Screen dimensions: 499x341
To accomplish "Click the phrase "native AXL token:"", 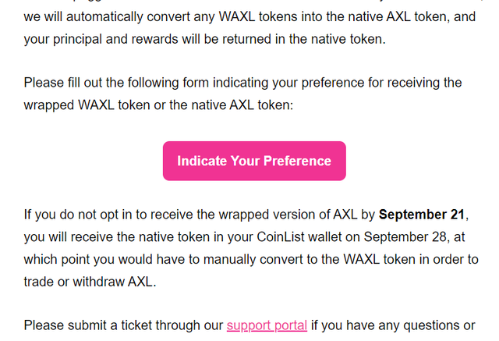I will coord(242,105).
